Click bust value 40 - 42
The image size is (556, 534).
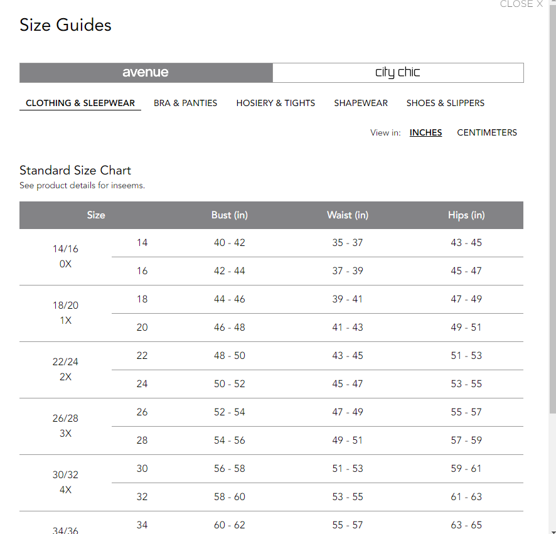click(230, 243)
